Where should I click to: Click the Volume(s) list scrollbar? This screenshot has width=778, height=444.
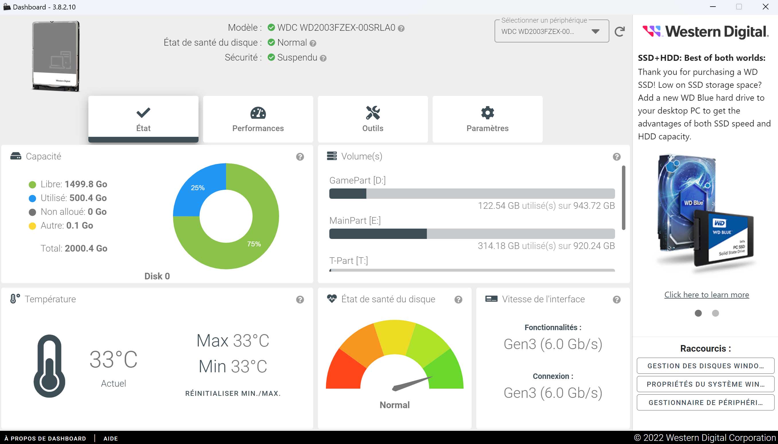click(x=623, y=198)
